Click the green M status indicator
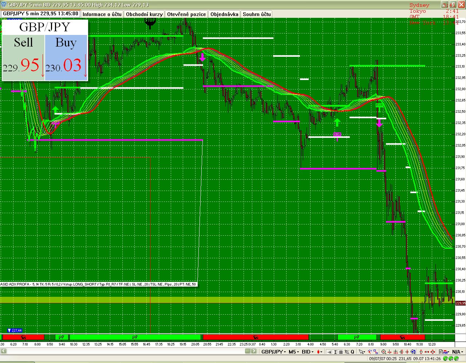This screenshot has width=466, height=363. [x=451, y=359]
